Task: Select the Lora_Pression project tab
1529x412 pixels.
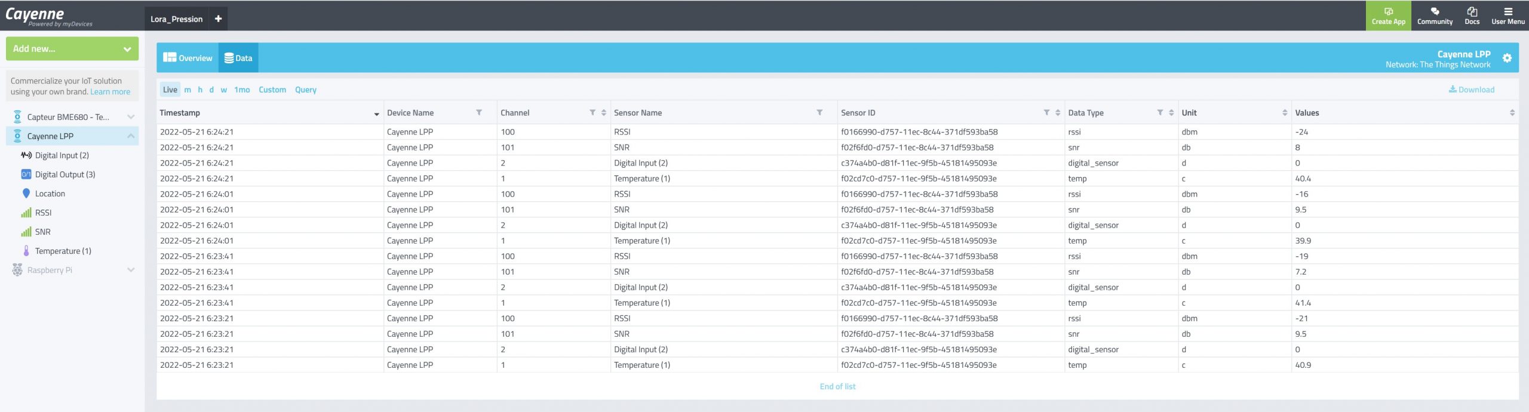Action: [176, 19]
